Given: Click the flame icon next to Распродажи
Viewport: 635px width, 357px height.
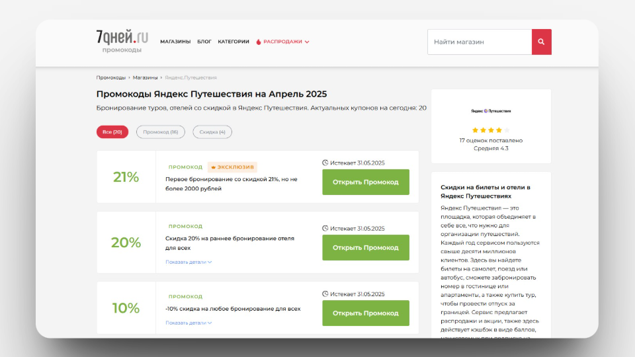Looking at the screenshot, I should 259,42.
